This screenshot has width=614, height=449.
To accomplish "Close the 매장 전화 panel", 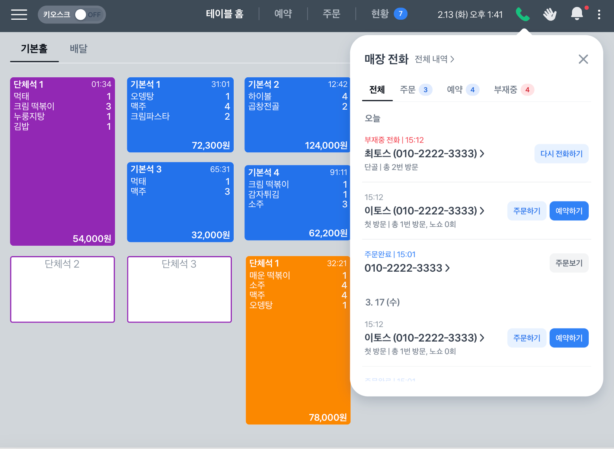I will [x=583, y=59].
